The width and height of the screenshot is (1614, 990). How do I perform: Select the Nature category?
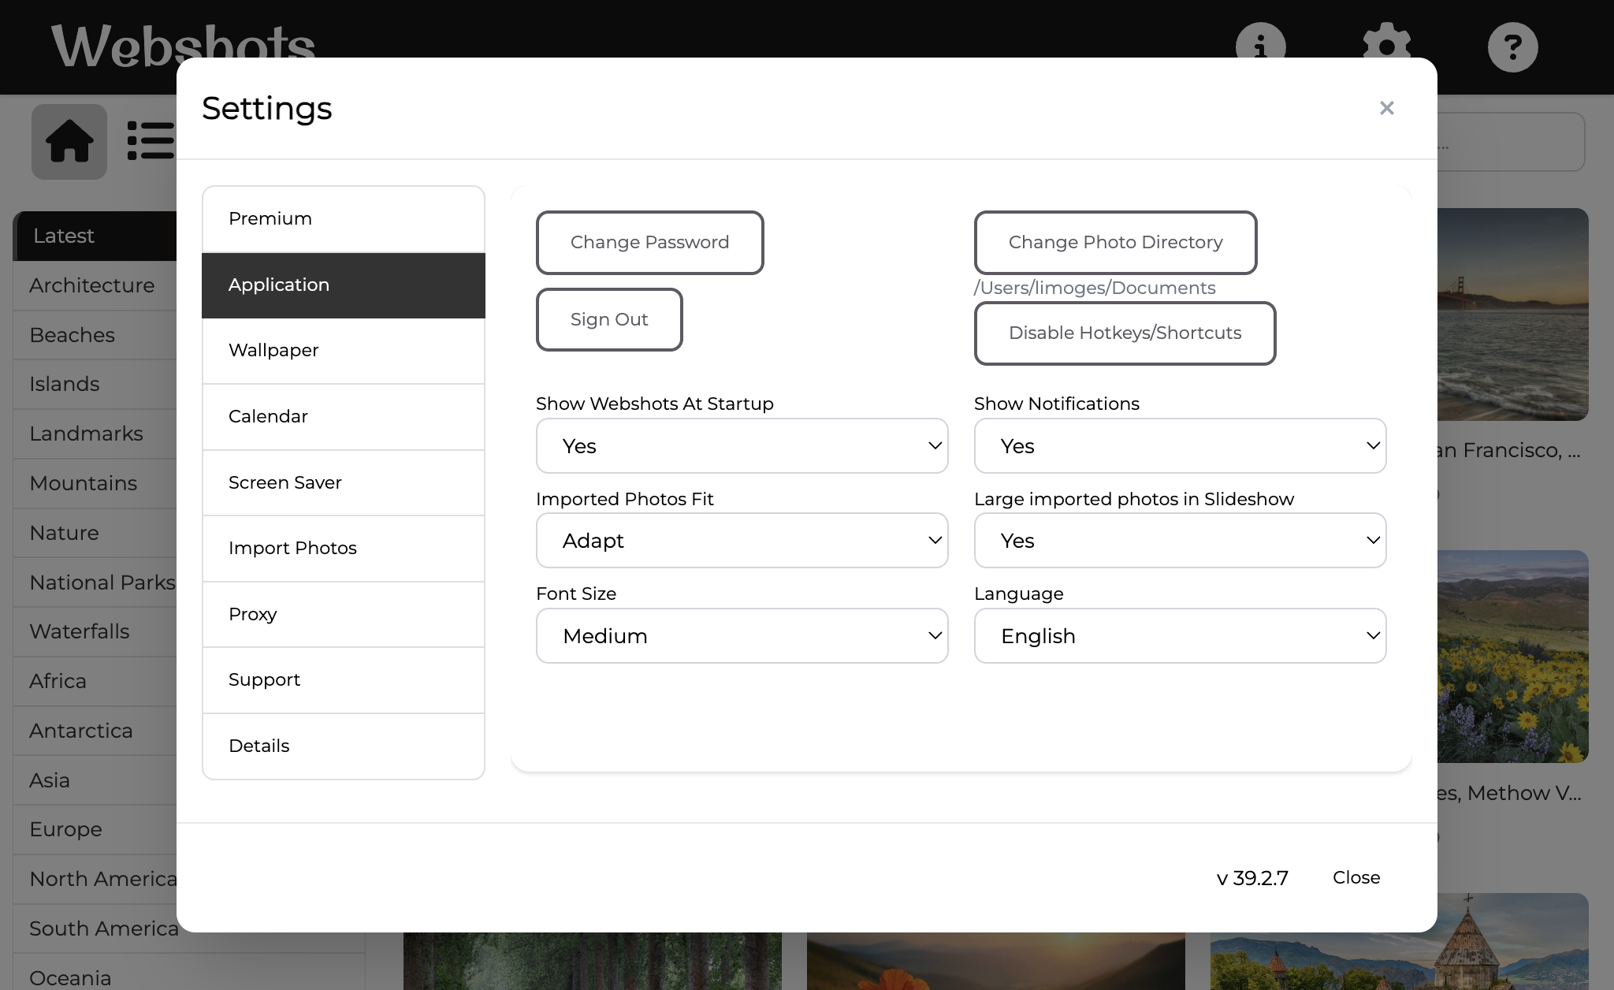click(95, 533)
